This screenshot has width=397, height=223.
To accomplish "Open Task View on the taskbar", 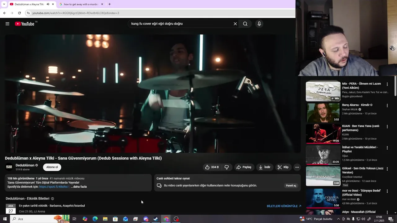I will coord(74,219).
